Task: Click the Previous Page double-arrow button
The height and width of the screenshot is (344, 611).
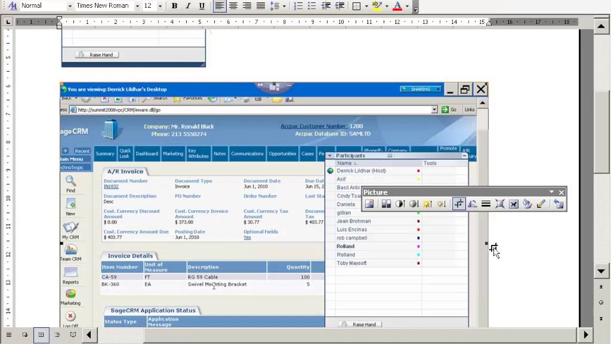Action: pyautogui.click(x=601, y=287)
